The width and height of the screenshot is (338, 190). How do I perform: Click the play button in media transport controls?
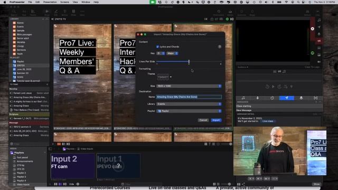[x=273, y=87]
